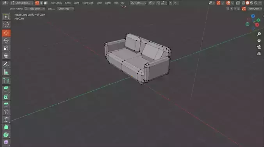Toggle X axis mirror
Image resolution: width=264 pixels, height=147 pixels.
click(232, 9)
